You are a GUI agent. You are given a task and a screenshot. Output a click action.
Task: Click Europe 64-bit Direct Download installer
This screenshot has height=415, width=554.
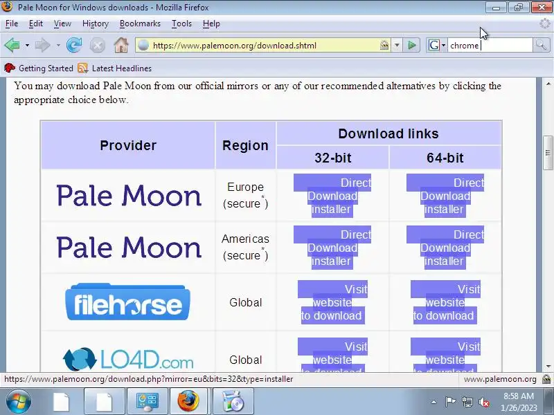point(445,196)
